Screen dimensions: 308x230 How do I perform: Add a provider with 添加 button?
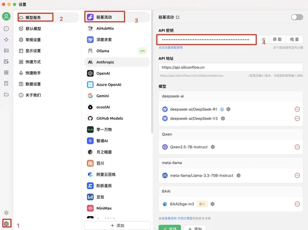point(117,225)
